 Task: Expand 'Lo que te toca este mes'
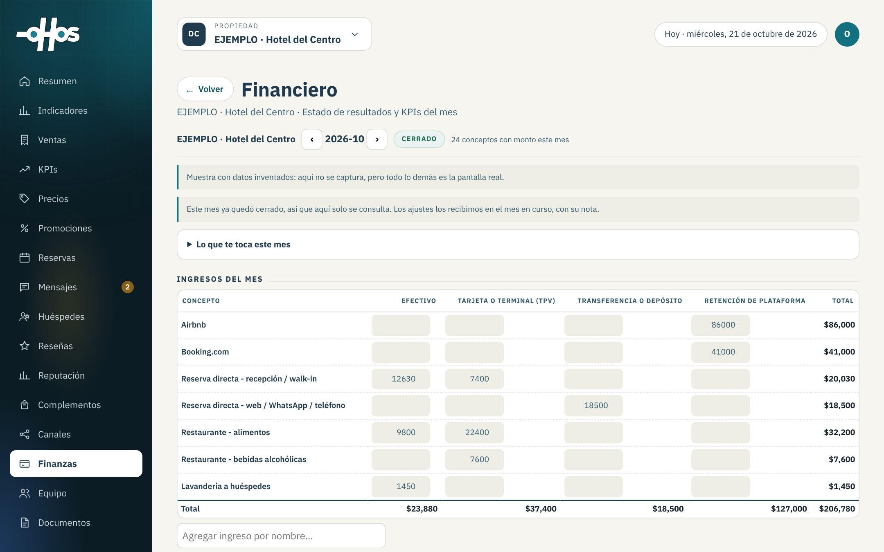click(518, 245)
